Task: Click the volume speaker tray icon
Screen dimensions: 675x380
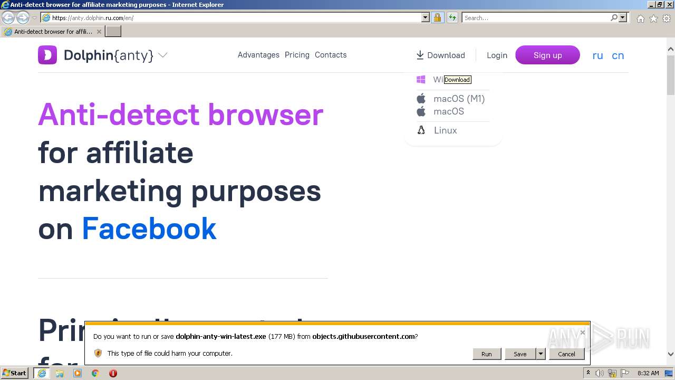Action: click(x=600, y=373)
